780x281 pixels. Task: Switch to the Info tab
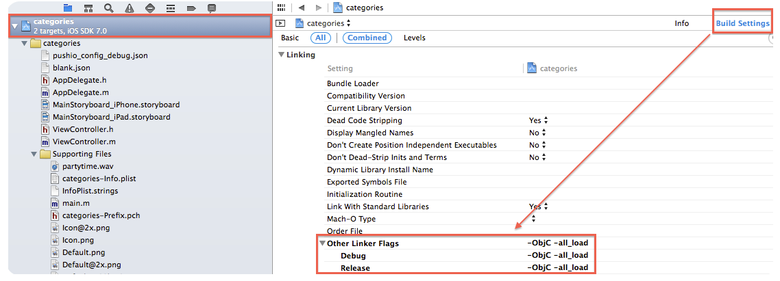click(681, 23)
